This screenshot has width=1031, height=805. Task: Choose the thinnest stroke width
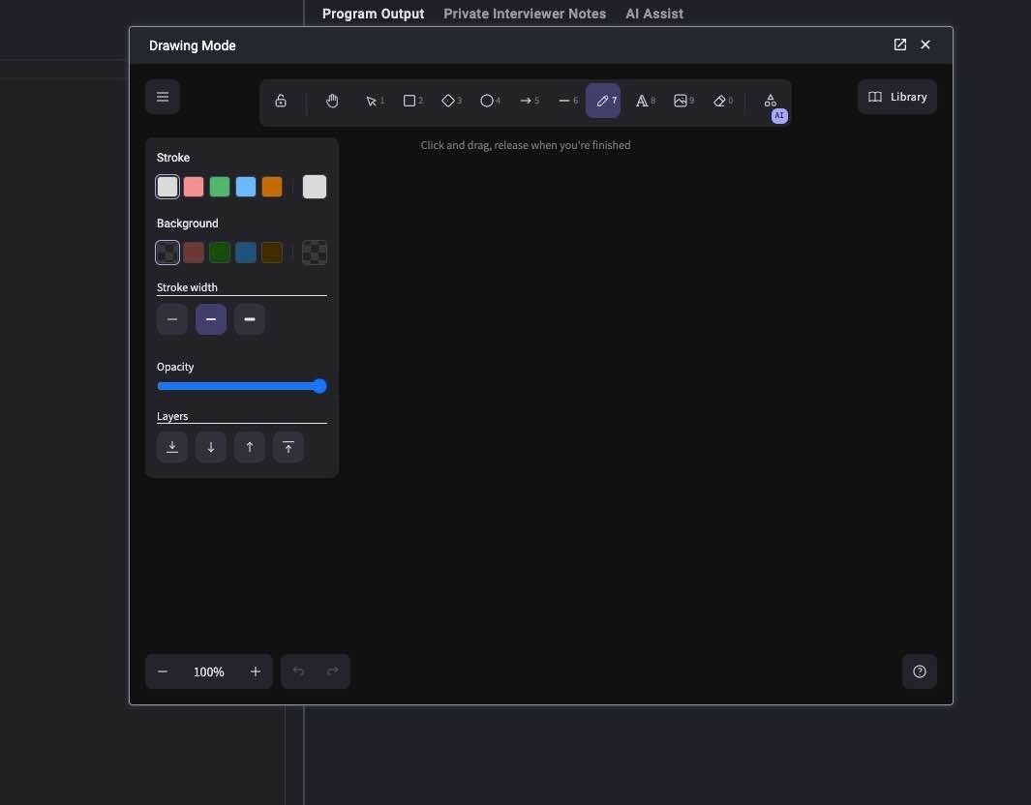pyautogui.click(x=172, y=319)
